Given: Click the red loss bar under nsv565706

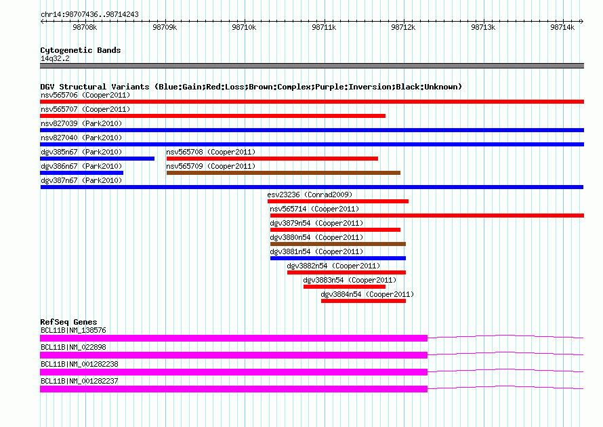Looking at the screenshot, I should 312,102.
